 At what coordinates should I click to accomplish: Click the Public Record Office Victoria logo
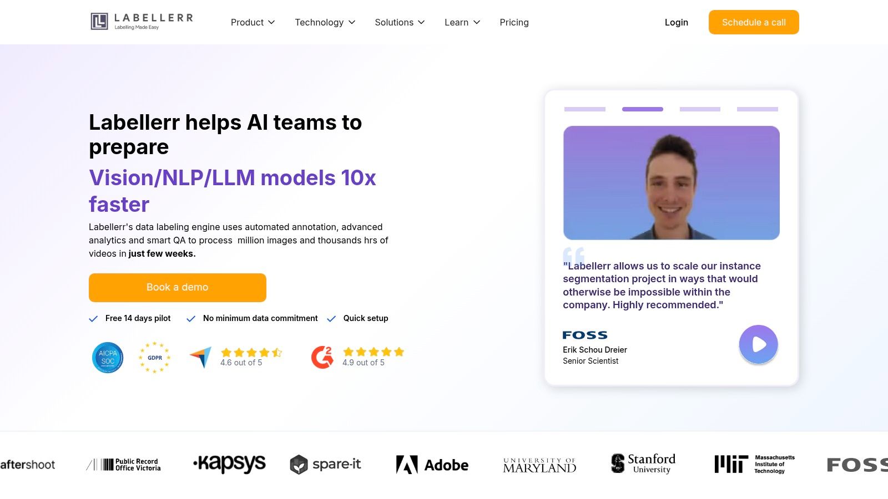pyautogui.click(x=123, y=465)
